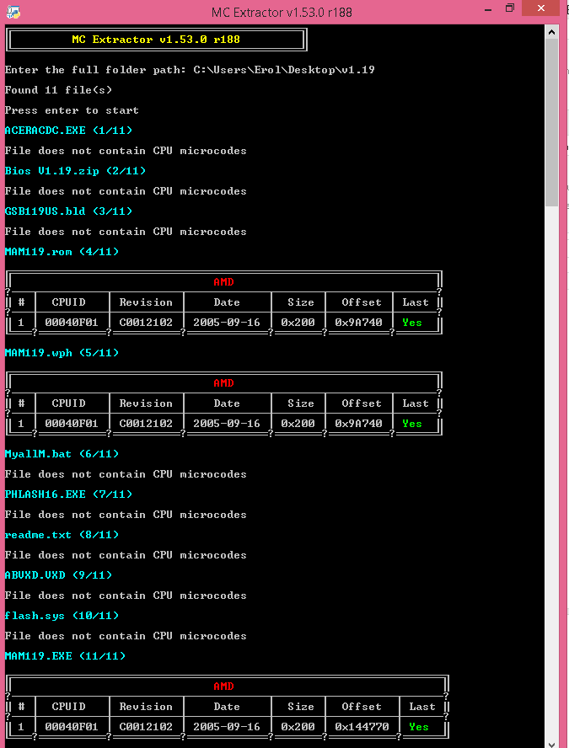Click no-microcodes message under ACERACDC.EXE
This screenshot has width=569, height=748.
click(x=126, y=152)
